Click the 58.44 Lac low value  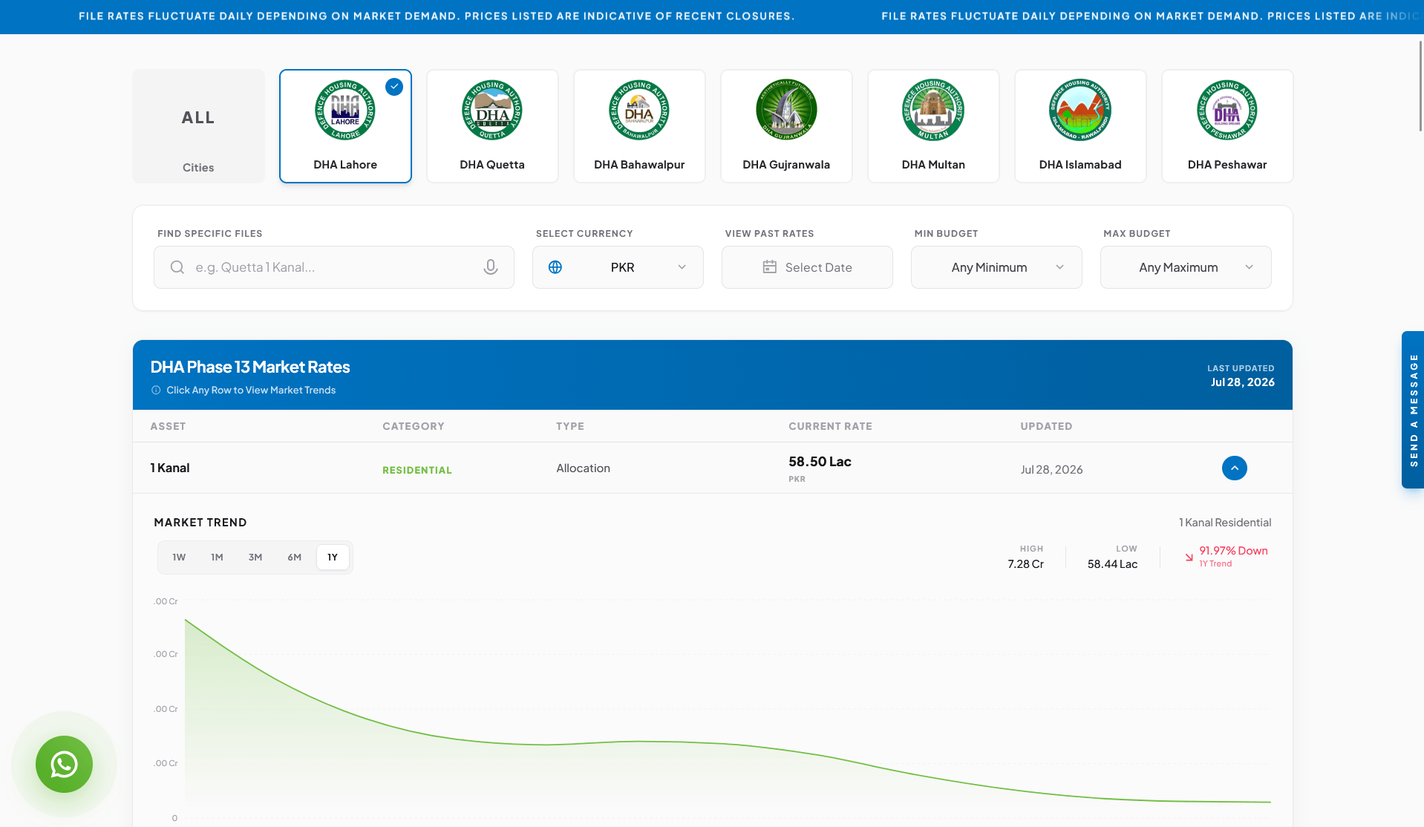1112,564
